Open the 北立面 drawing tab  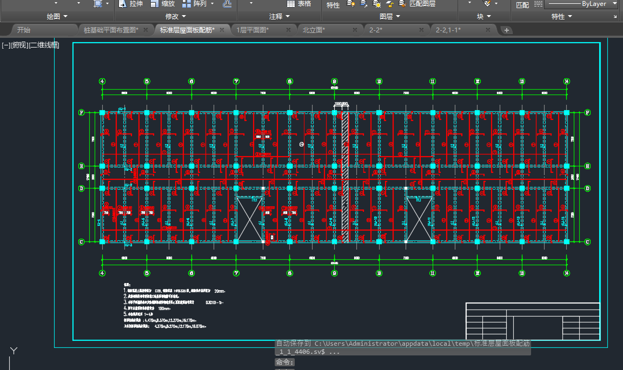pos(314,30)
